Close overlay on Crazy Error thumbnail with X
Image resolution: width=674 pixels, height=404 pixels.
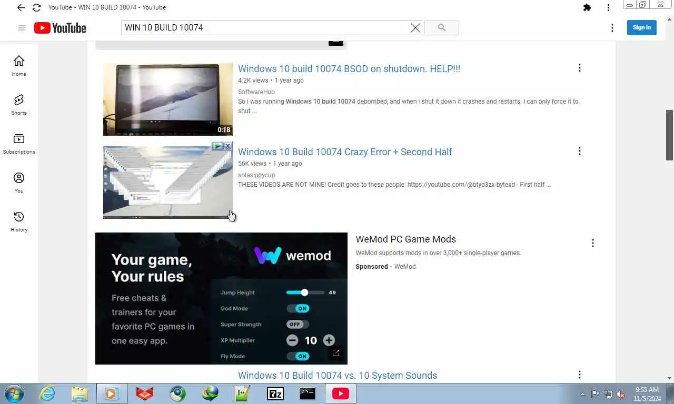click(228, 146)
